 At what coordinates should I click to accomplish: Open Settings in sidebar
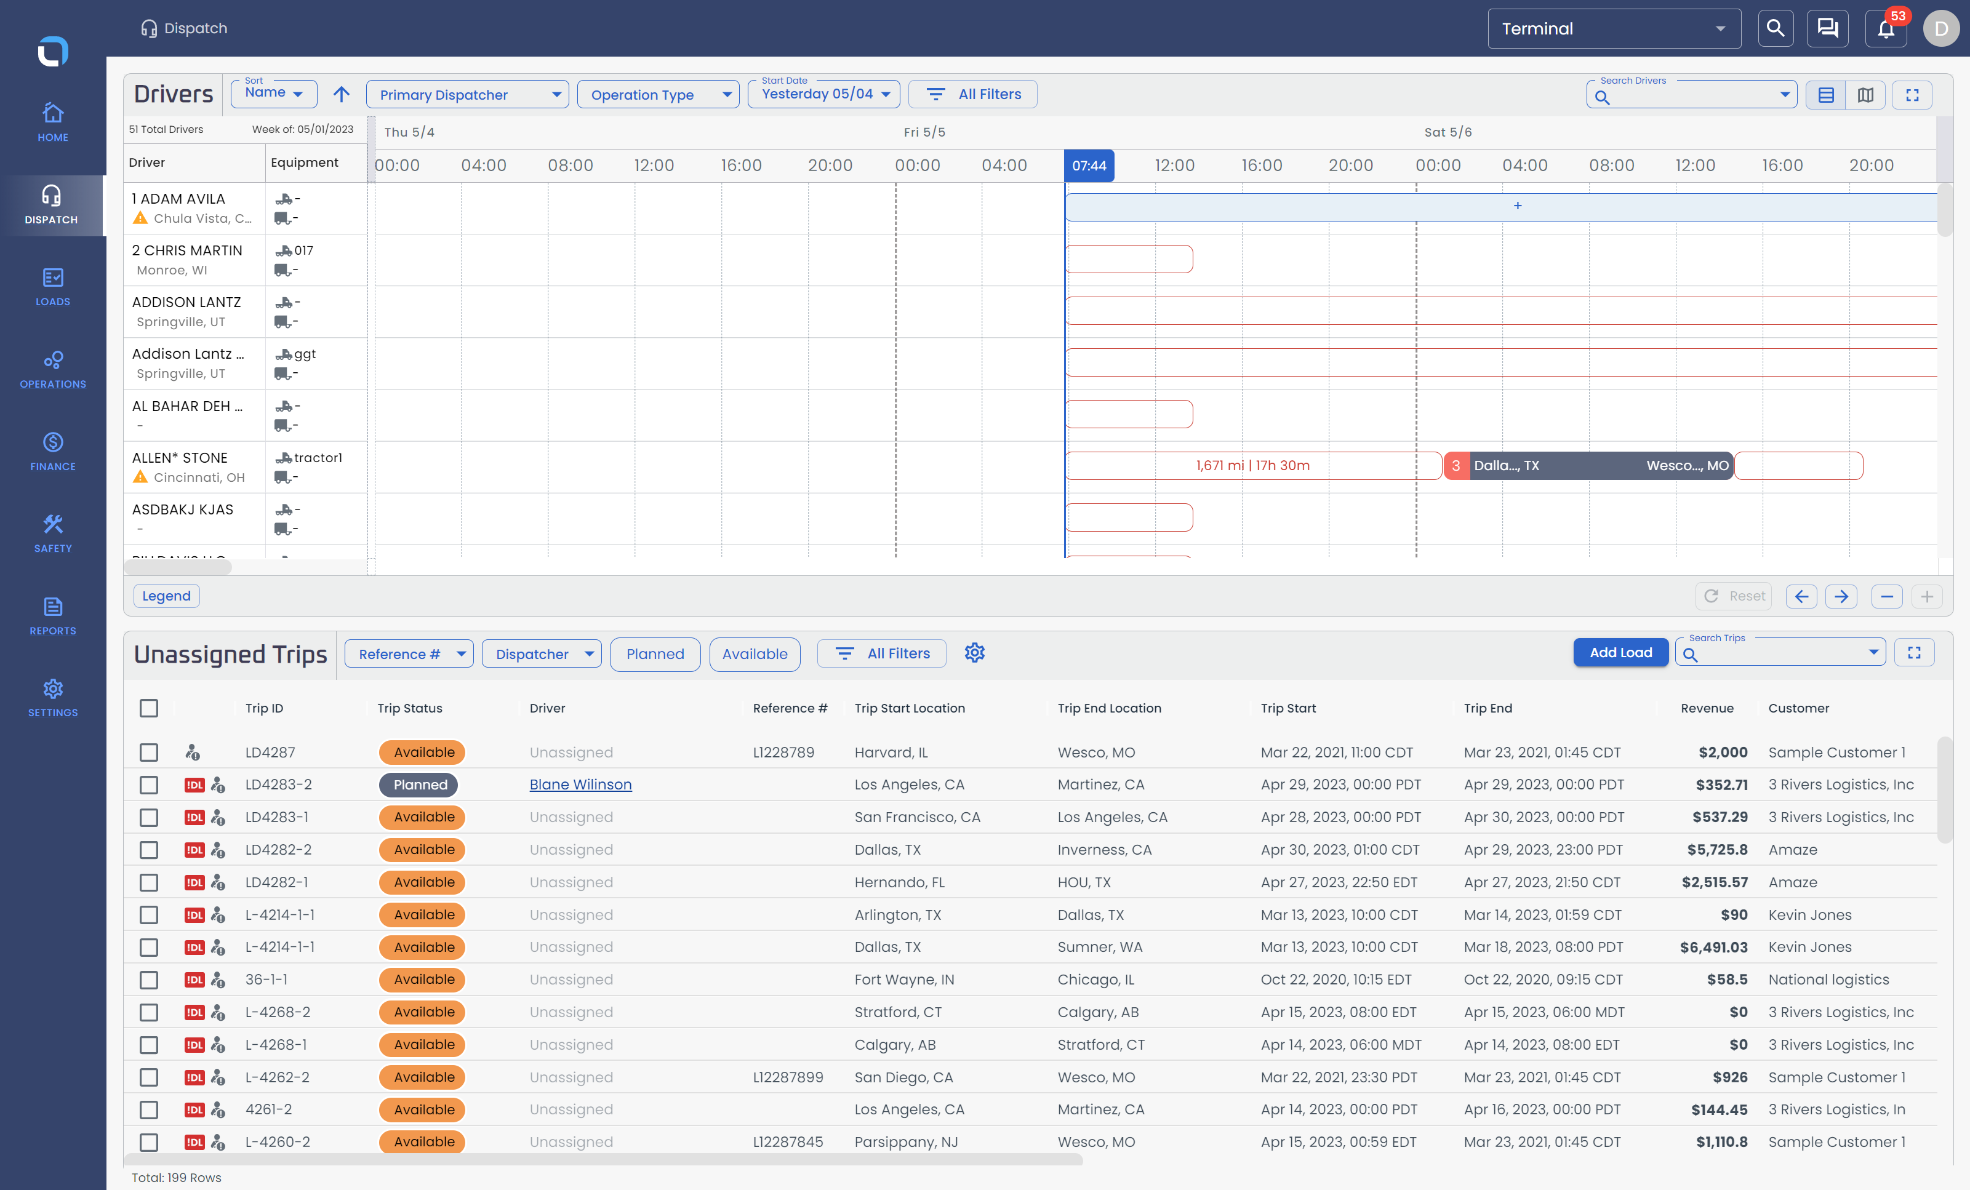[53, 698]
